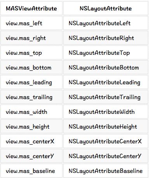Click the NSLayoutAttributeTop cell
This screenshot has height=178, width=149.
tap(106, 53)
